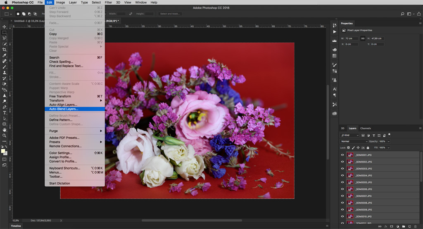
Task: Select the Crop tool
Action: tap(5, 50)
